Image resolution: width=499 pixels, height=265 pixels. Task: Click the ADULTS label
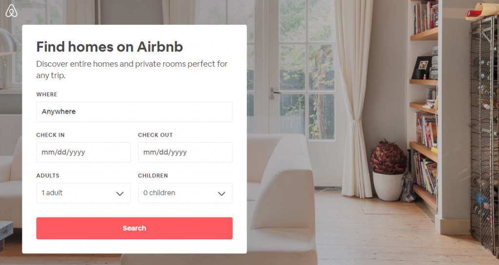point(48,176)
